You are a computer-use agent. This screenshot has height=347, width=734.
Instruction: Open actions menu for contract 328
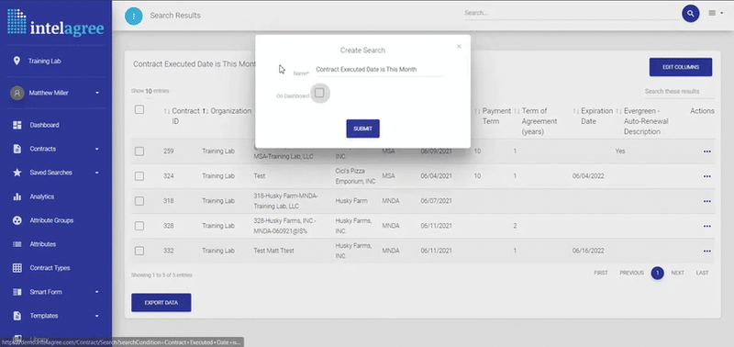click(706, 226)
